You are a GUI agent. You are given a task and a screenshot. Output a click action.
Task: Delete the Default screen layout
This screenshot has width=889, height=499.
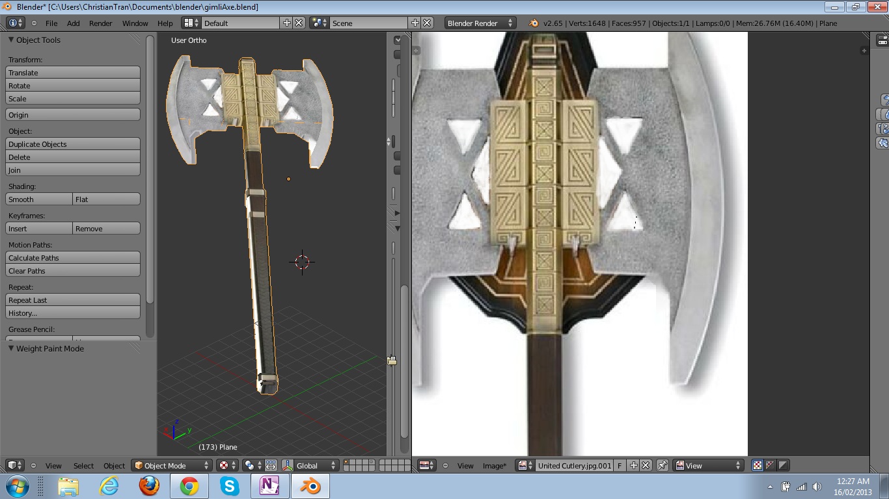pos(299,23)
